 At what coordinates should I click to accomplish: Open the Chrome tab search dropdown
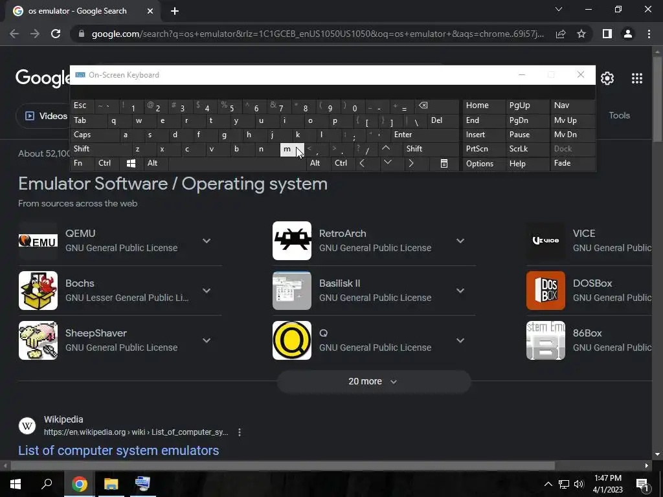(x=559, y=9)
